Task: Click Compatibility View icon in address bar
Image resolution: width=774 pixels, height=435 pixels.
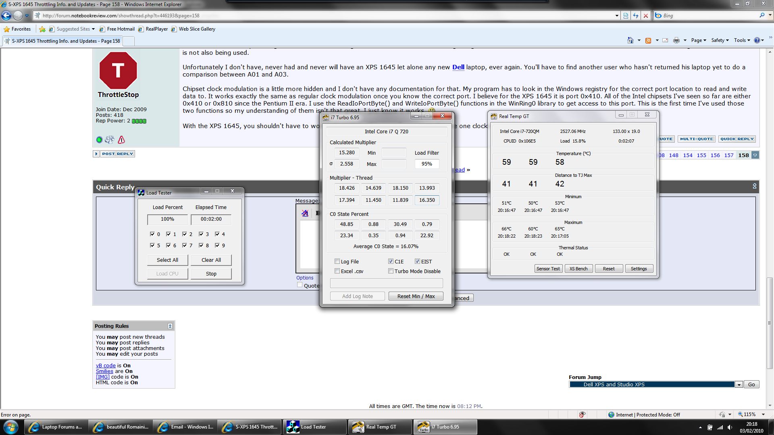Action: [626, 16]
